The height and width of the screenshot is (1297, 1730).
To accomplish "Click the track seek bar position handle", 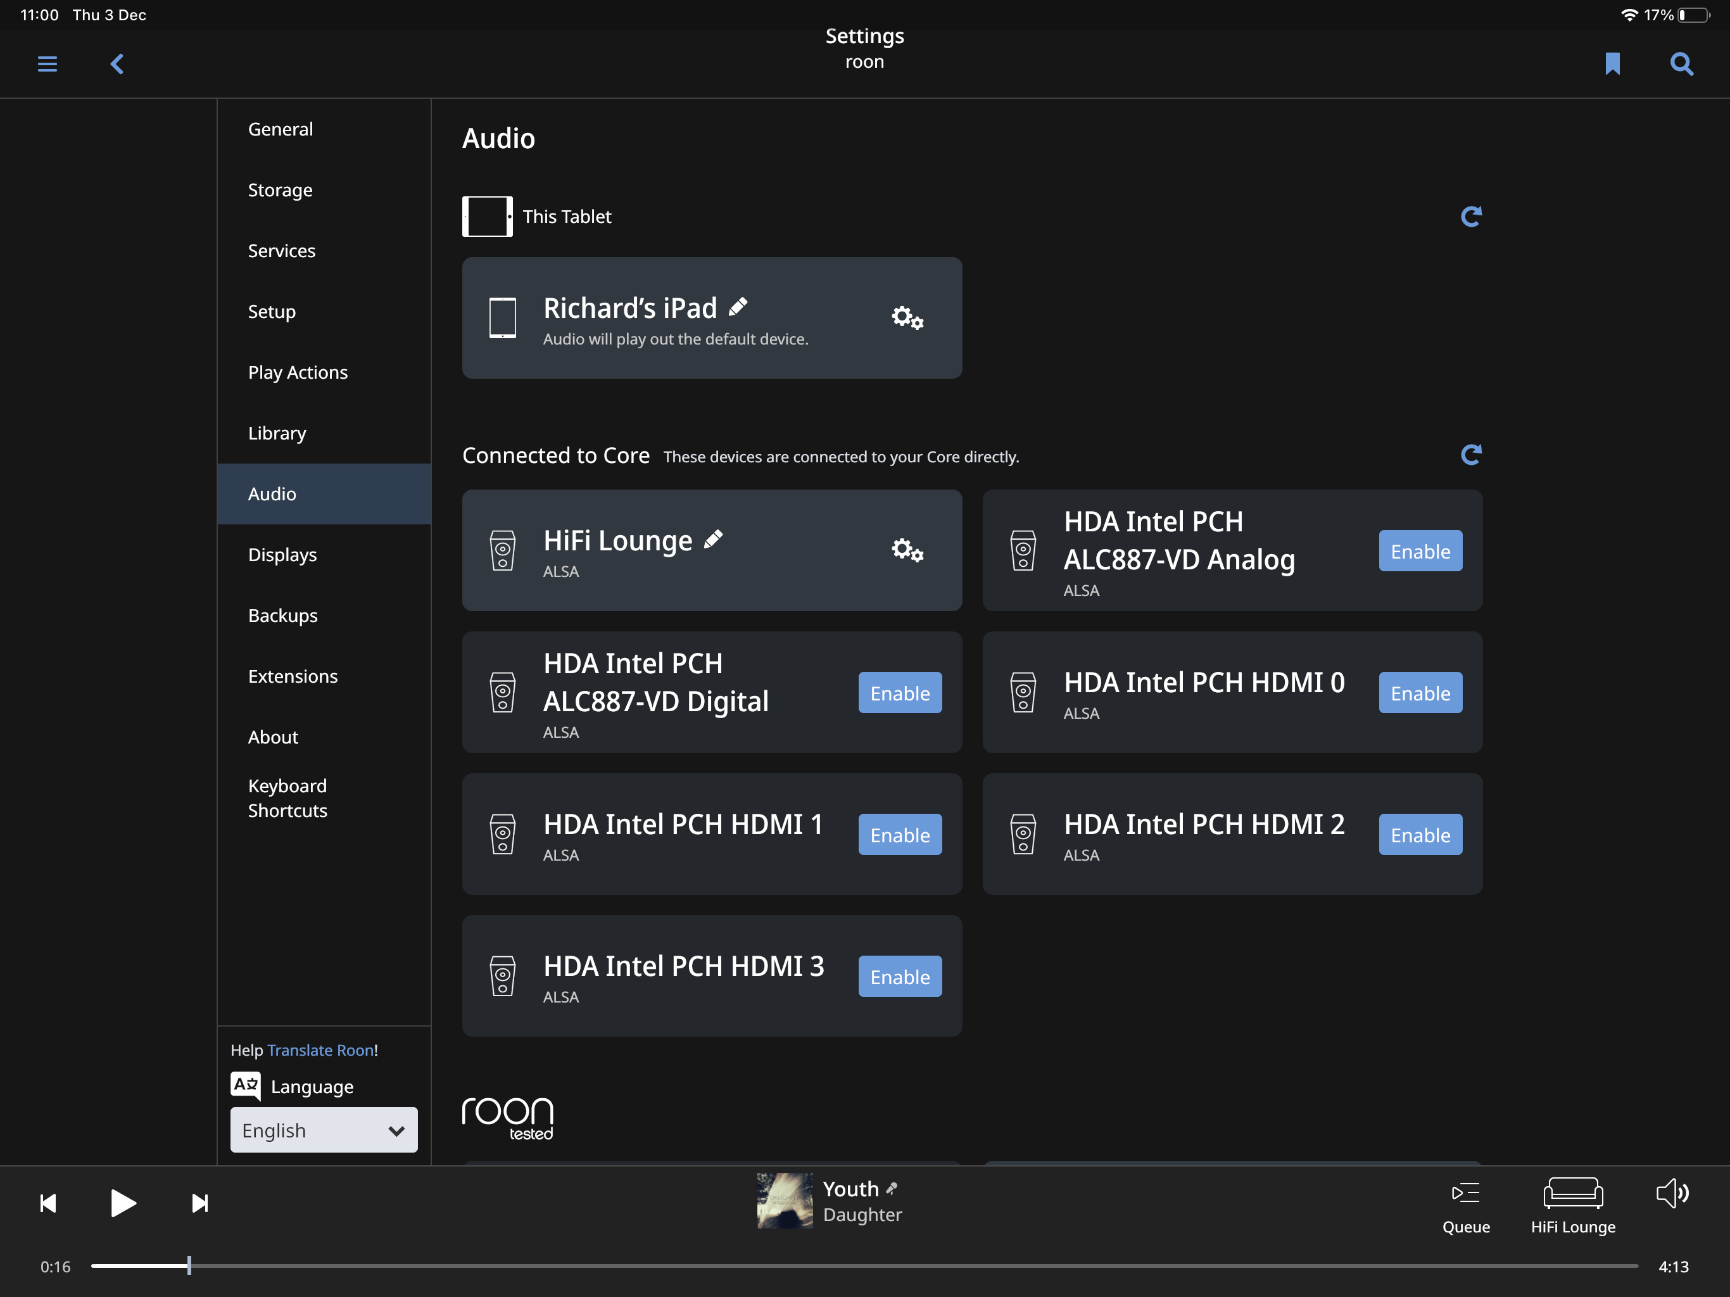I will (189, 1265).
